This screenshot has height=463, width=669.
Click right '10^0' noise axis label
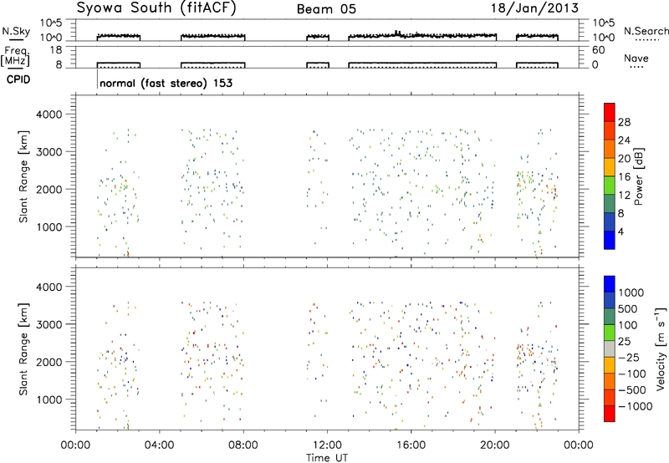coord(603,38)
